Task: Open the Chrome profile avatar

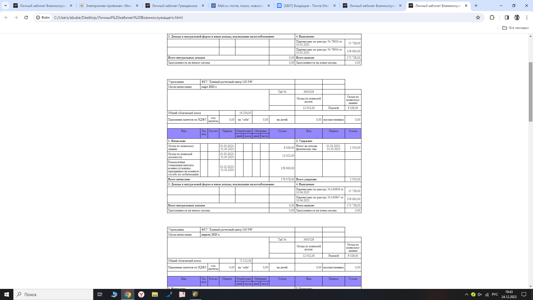Action: coord(517,17)
